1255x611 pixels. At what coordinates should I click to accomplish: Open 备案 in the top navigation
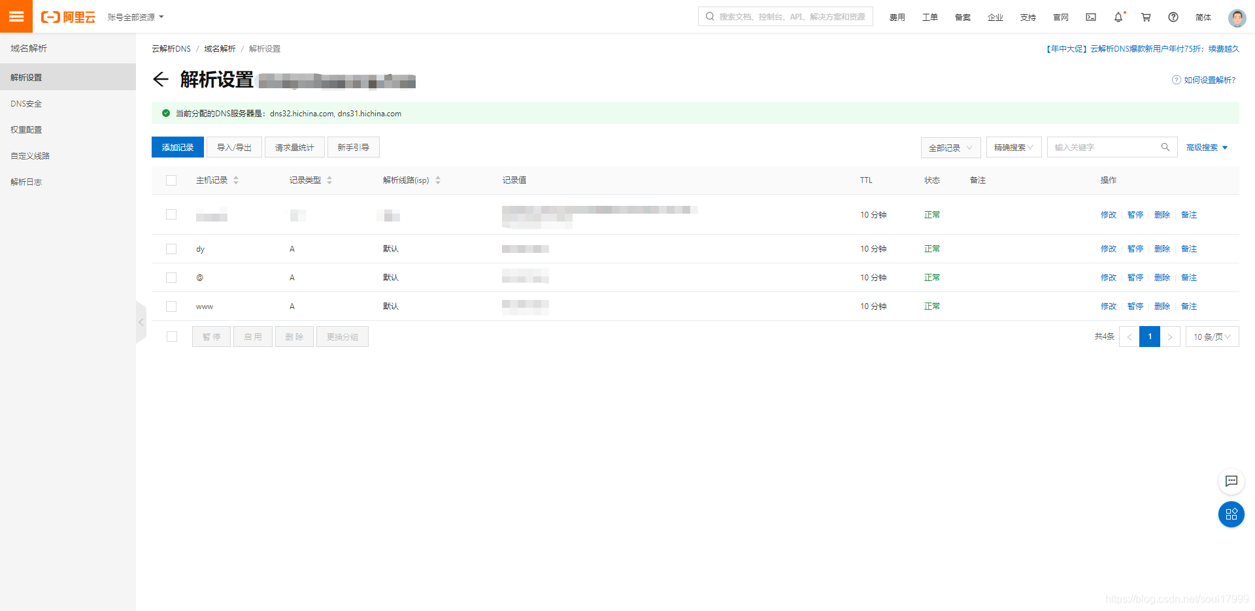(963, 18)
